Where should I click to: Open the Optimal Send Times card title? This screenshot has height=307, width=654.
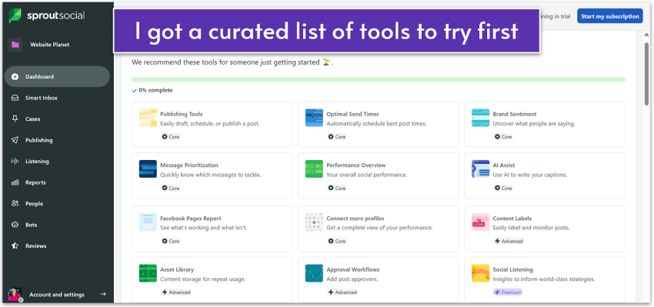(353, 114)
